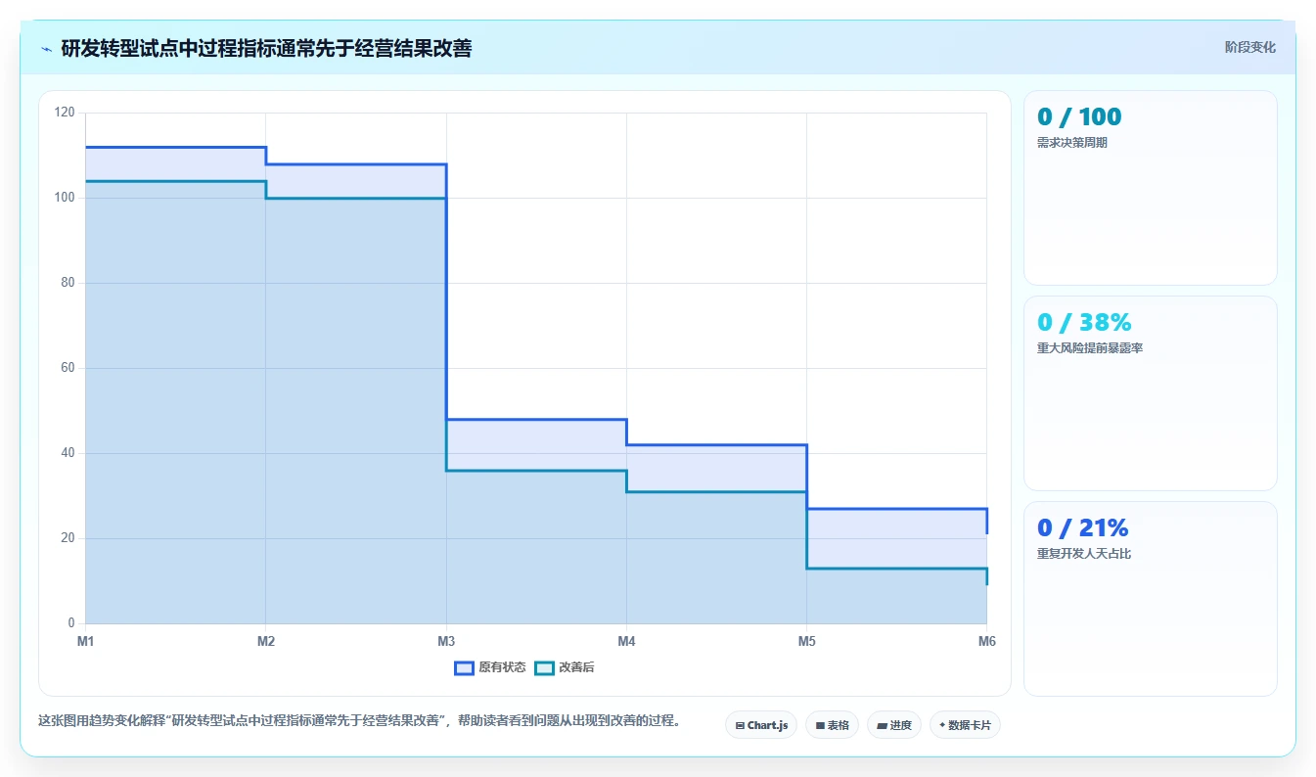Select the 进度 tag chip
This screenshot has width=1316, height=777.
(894, 725)
